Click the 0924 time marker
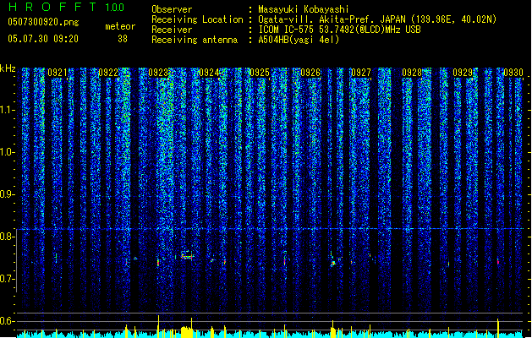 click(209, 73)
